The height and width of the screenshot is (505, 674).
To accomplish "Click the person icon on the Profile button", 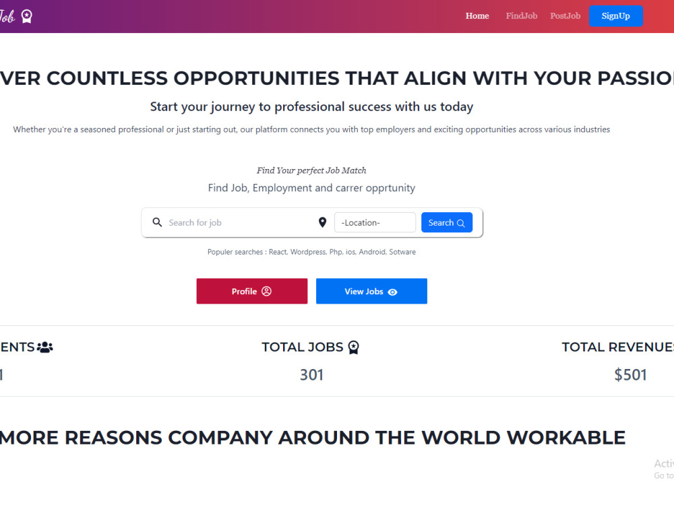I will tap(267, 291).
